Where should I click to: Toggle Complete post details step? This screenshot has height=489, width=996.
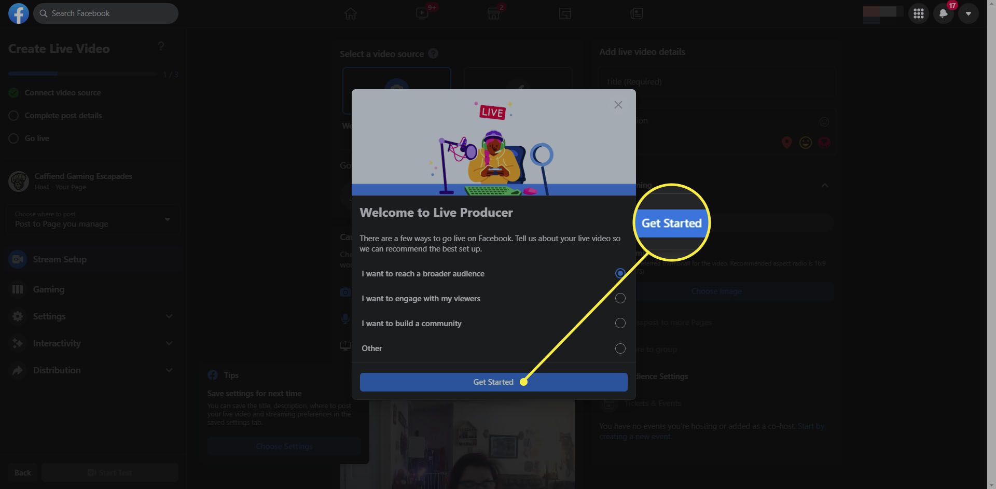coord(13,116)
